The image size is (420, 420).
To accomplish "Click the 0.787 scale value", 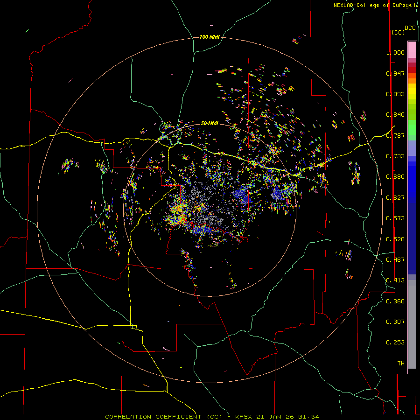I will click(x=395, y=135).
